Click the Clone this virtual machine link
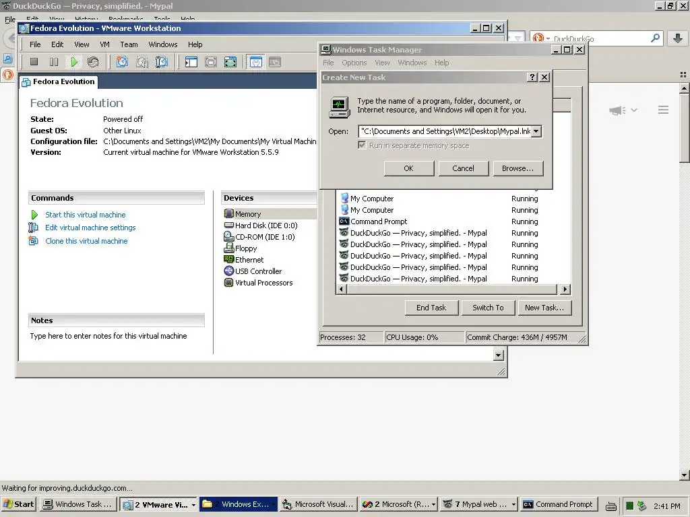Screen dimensions: 690x517 (86, 241)
